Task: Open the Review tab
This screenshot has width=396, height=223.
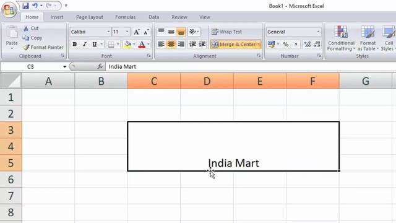Action: (179, 17)
